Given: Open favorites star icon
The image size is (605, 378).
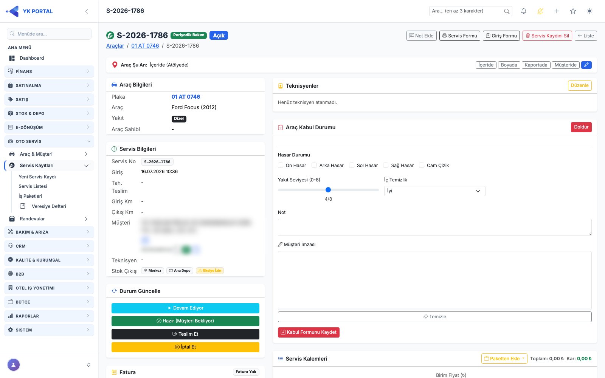Looking at the screenshot, I should point(573,11).
